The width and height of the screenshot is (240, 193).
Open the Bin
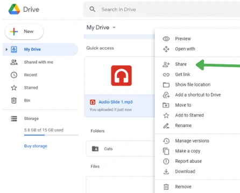click(x=27, y=100)
